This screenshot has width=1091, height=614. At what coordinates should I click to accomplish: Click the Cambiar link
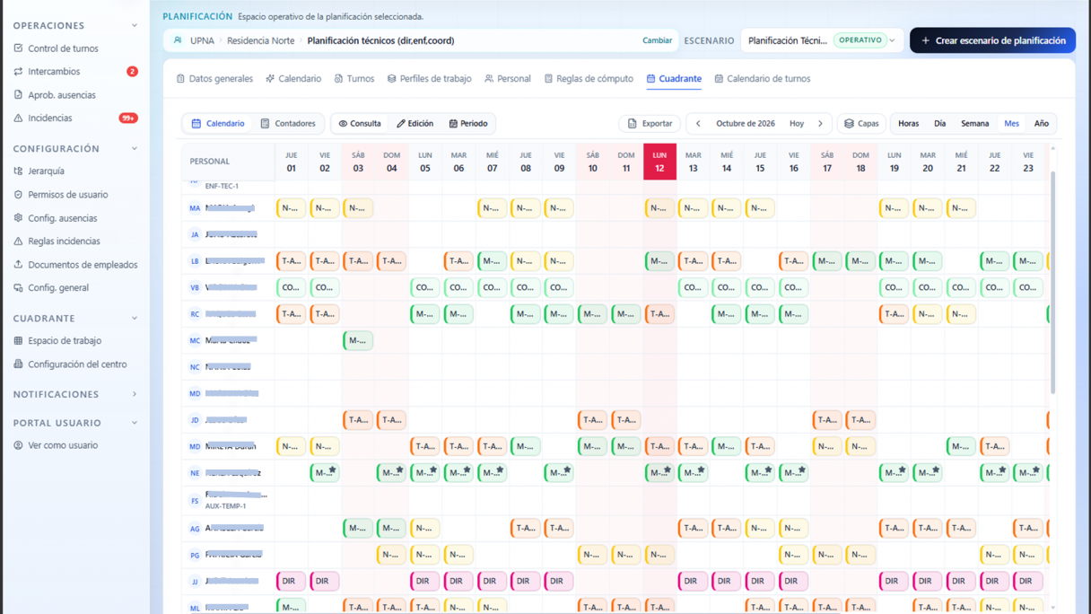657,40
